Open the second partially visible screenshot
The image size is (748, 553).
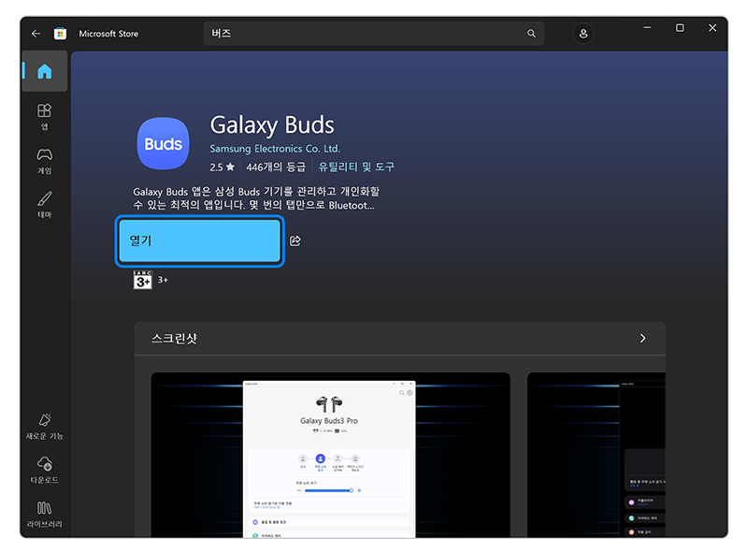point(597,455)
